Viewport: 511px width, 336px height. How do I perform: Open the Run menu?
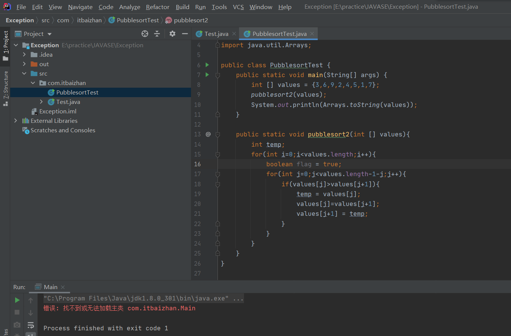coord(200,7)
